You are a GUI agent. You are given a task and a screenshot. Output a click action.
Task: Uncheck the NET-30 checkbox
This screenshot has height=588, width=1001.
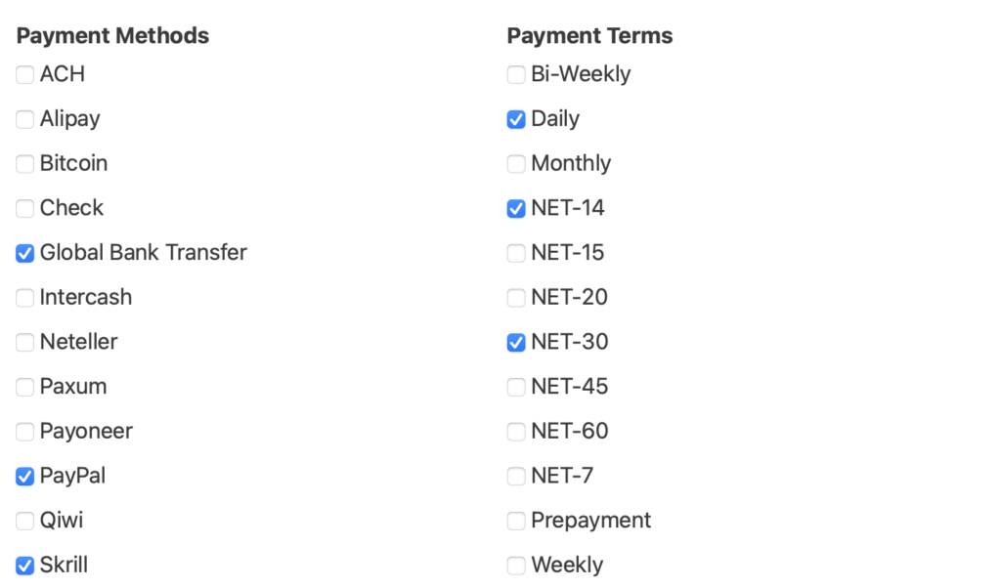pyautogui.click(x=516, y=343)
